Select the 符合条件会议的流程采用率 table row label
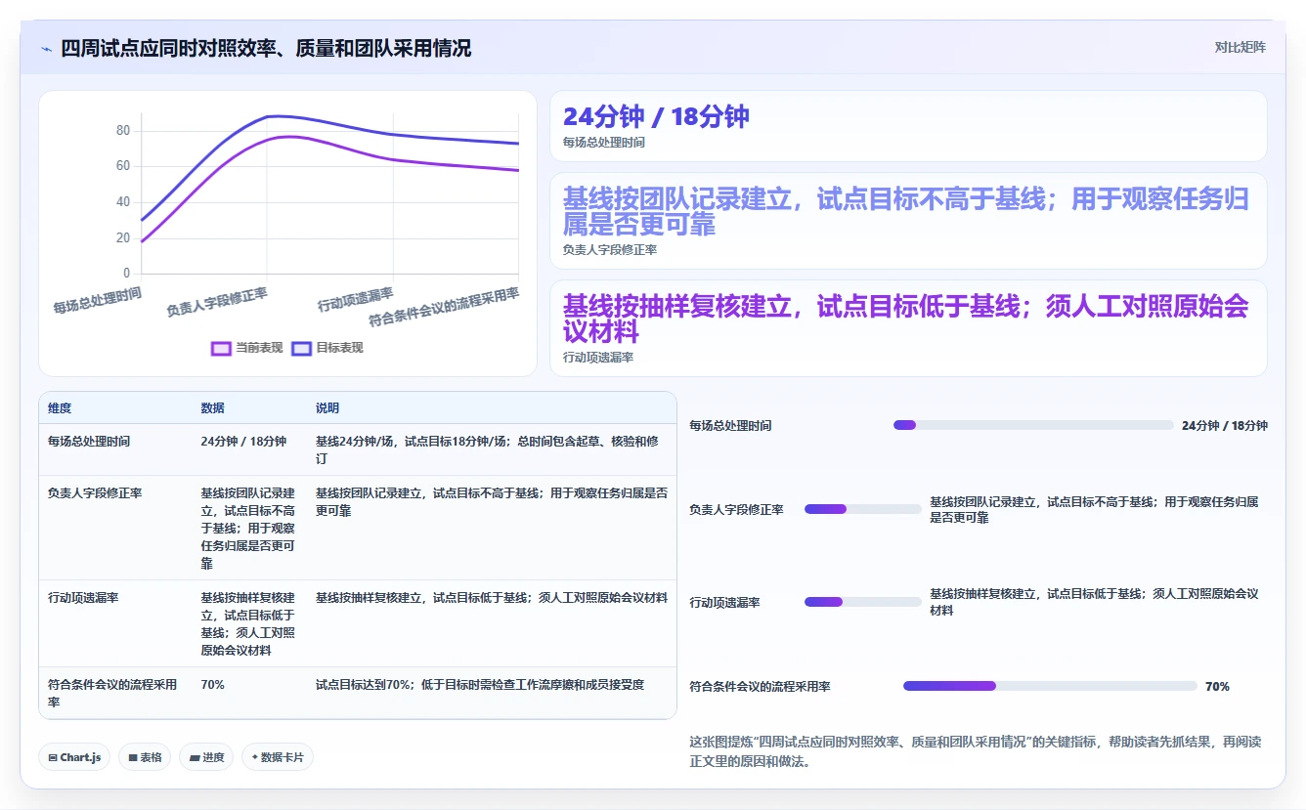1306x810 pixels. 113,694
